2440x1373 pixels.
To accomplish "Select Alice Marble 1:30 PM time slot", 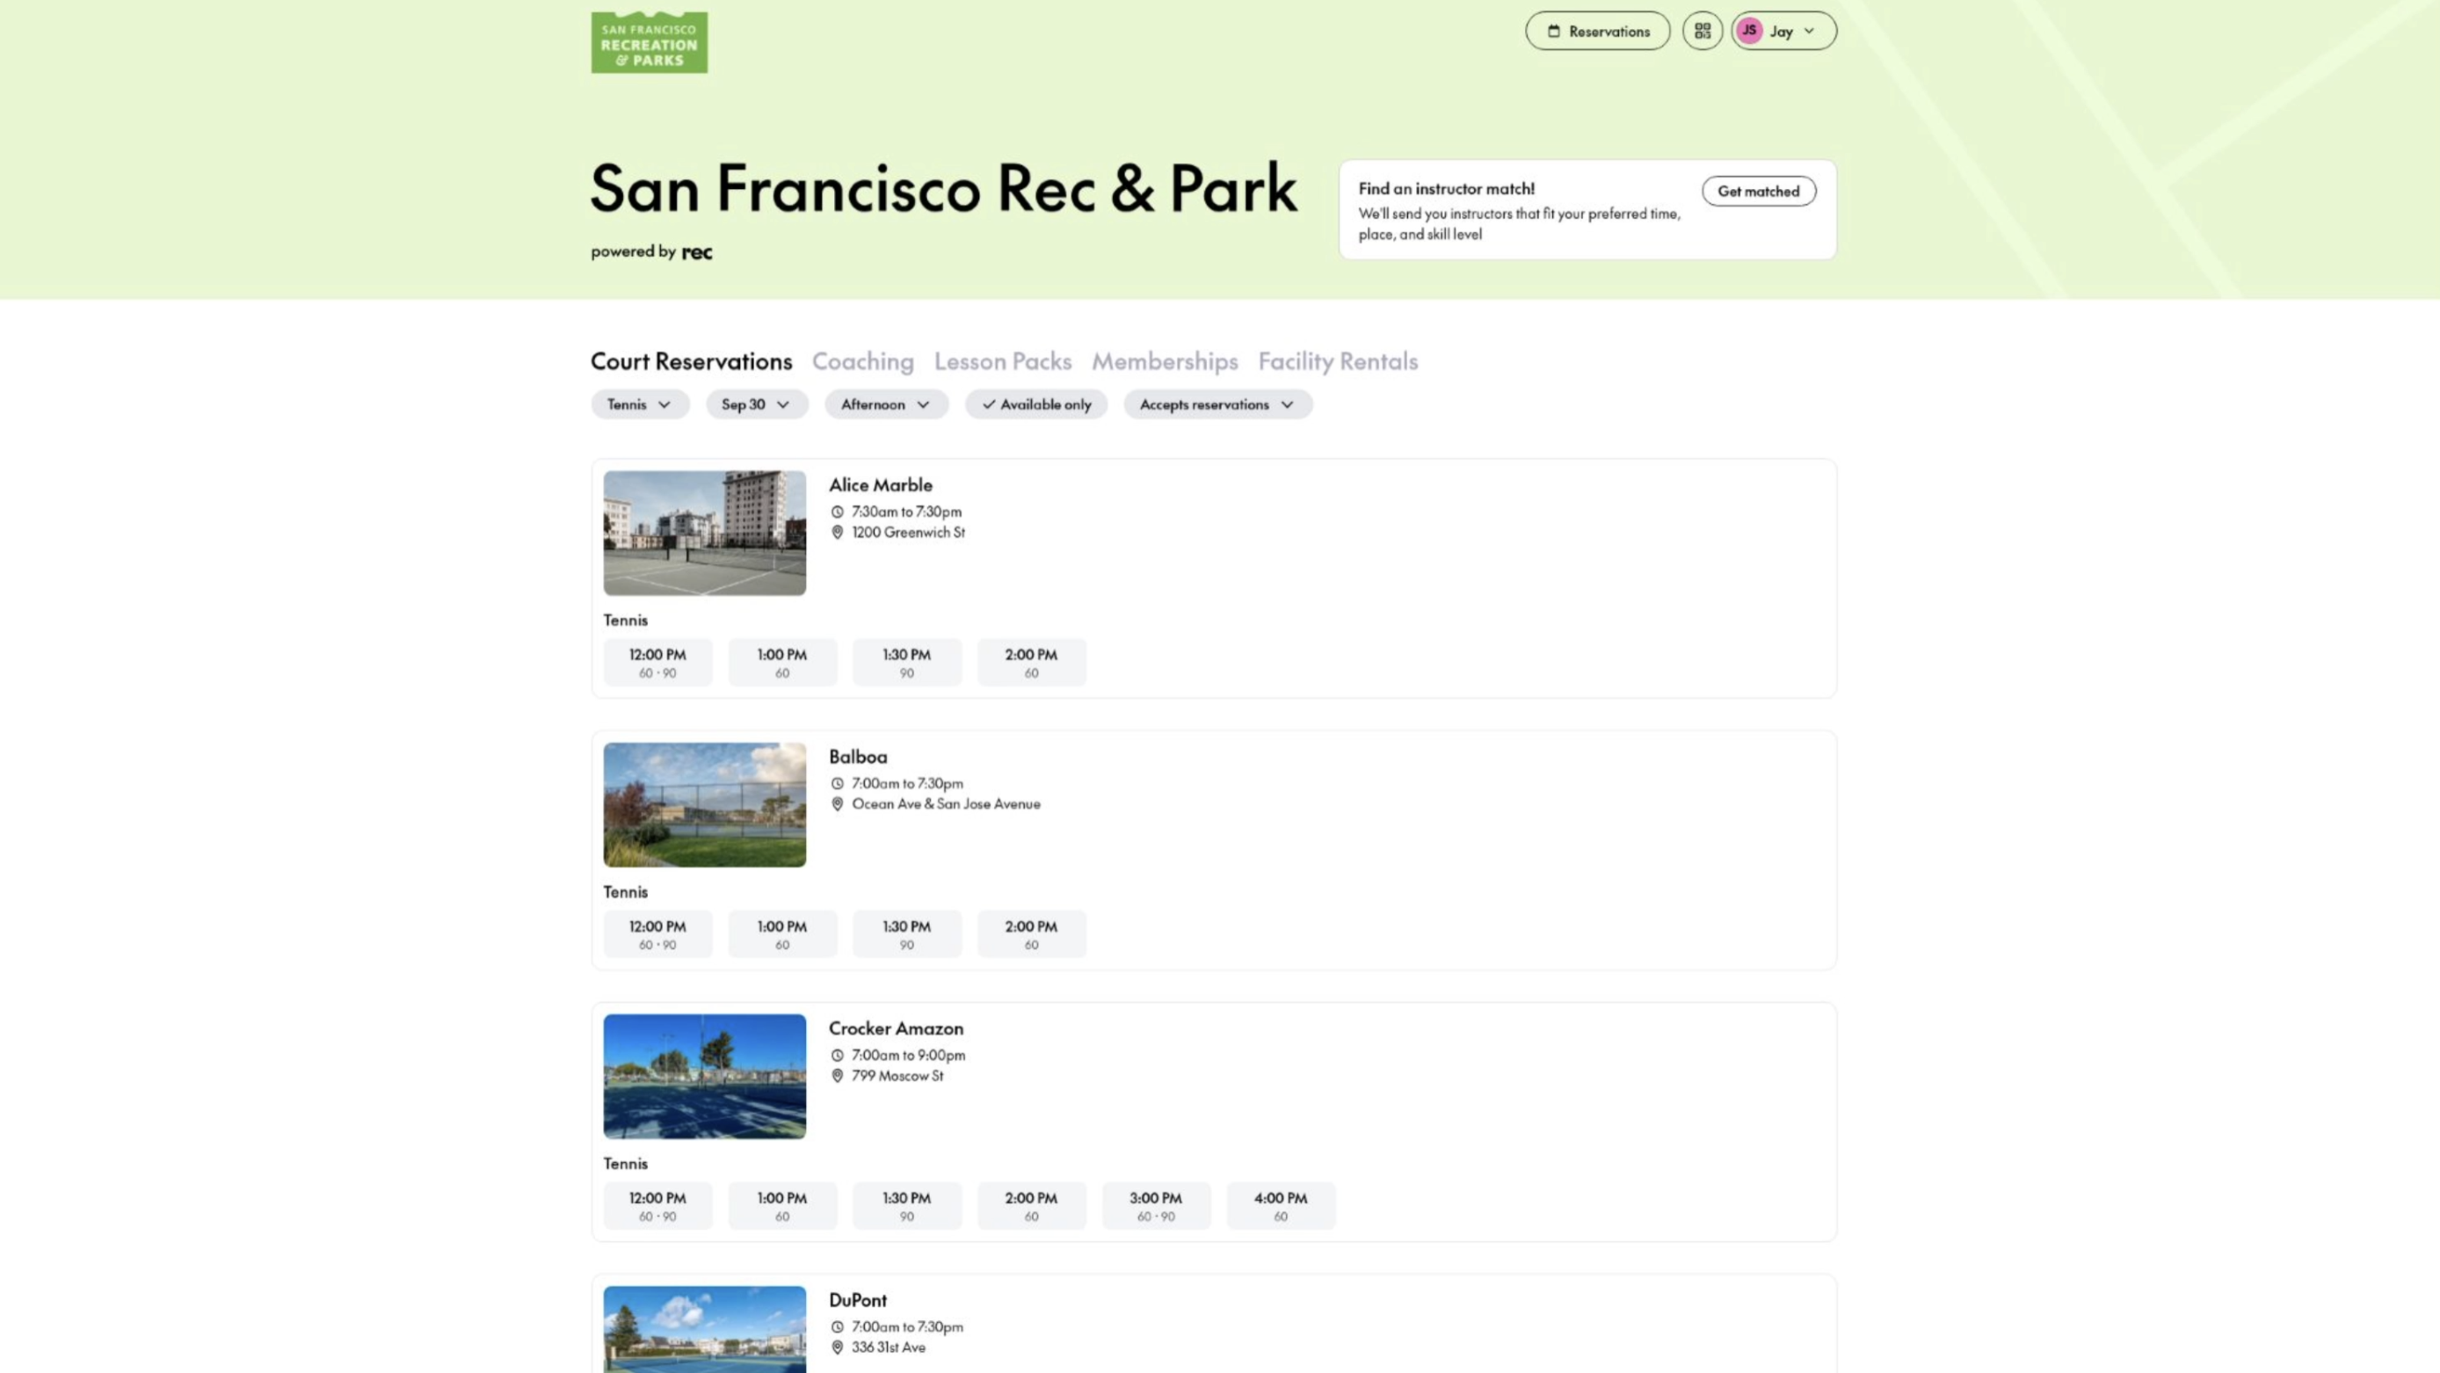I will 906,663.
